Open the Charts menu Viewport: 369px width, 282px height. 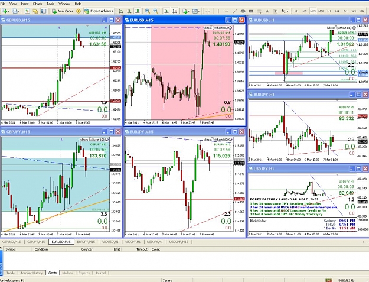pyautogui.click(x=37, y=4)
